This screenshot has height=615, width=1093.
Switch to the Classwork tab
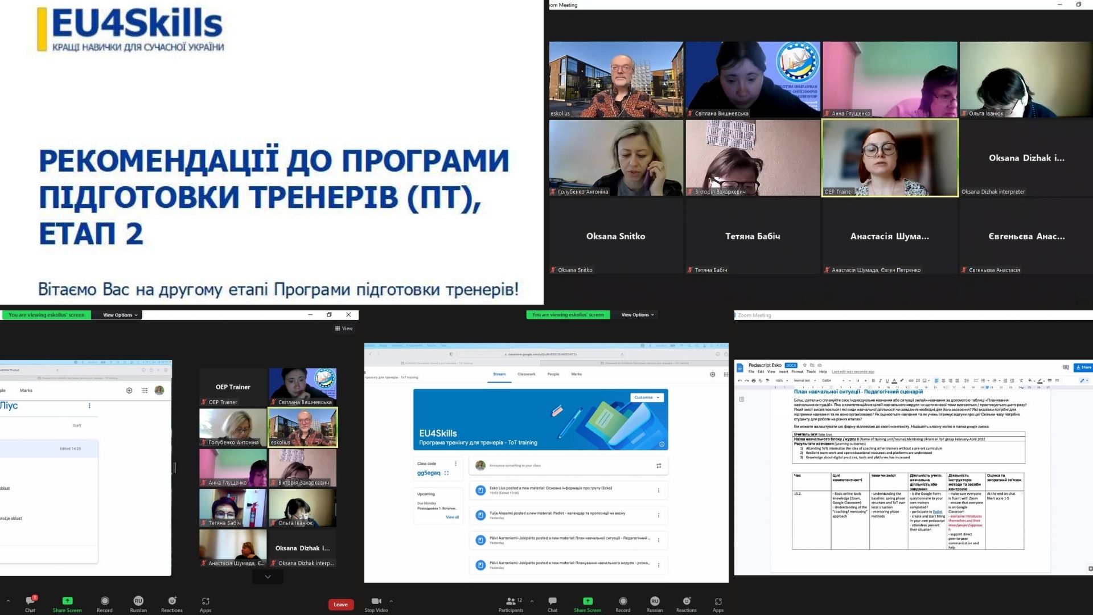(526, 374)
